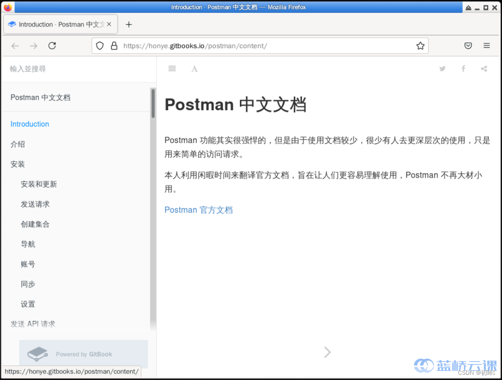Open 创建集合 subsection
The width and height of the screenshot is (502, 380).
(x=35, y=224)
